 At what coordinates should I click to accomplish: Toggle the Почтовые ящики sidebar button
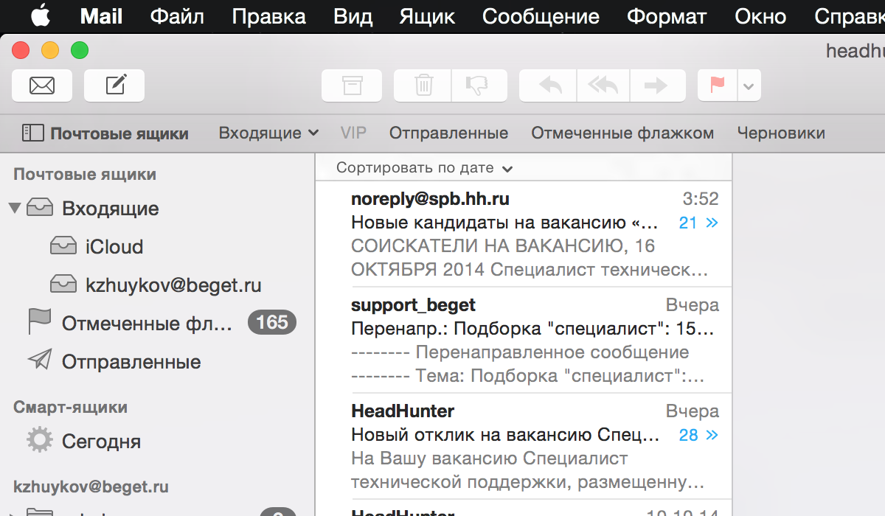pos(105,133)
